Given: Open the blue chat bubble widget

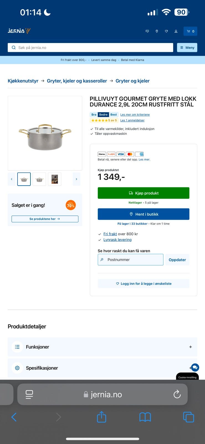Looking at the screenshot, I should click(195, 367).
